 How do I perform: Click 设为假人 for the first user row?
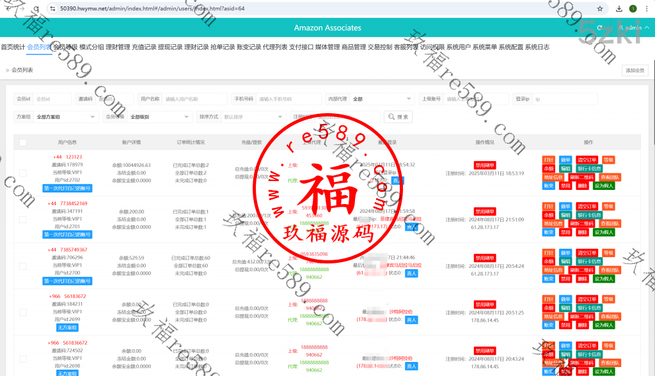[x=604, y=186]
